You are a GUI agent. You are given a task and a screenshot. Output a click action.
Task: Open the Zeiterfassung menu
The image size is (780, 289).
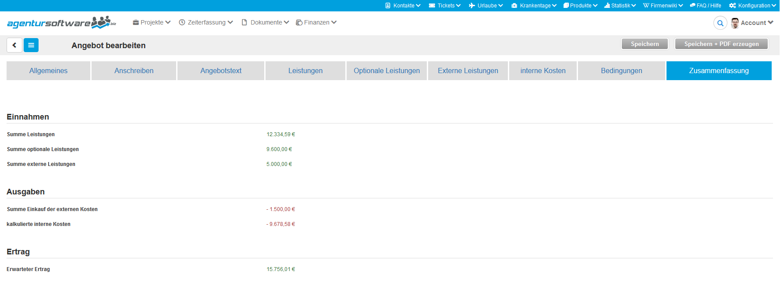[x=206, y=22]
